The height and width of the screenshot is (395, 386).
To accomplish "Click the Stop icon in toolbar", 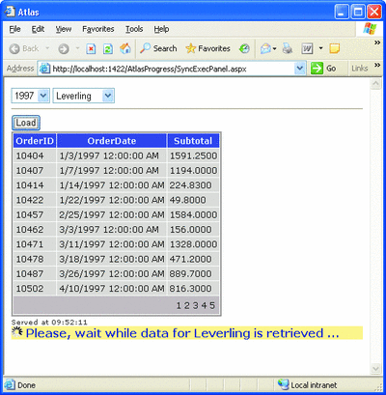I will tap(91, 49).
